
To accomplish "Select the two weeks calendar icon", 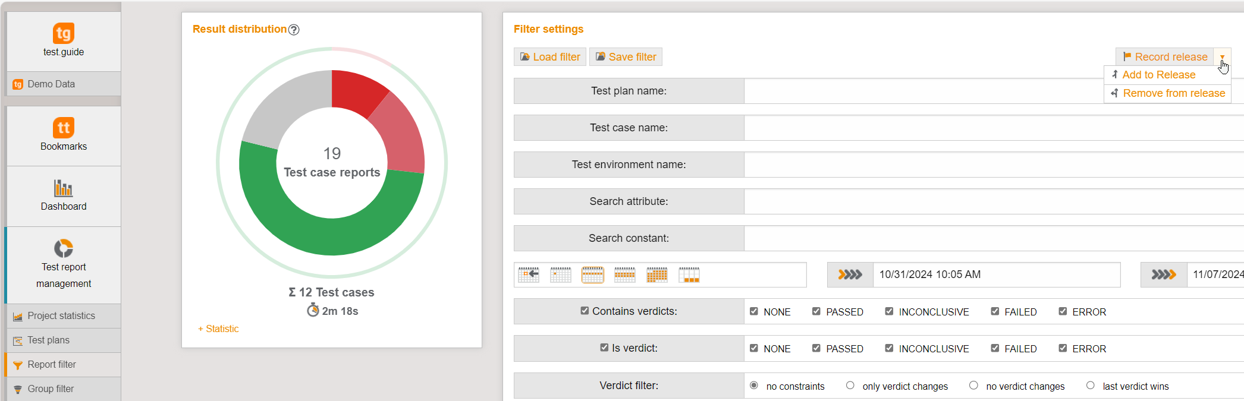I will coord(625,275).
